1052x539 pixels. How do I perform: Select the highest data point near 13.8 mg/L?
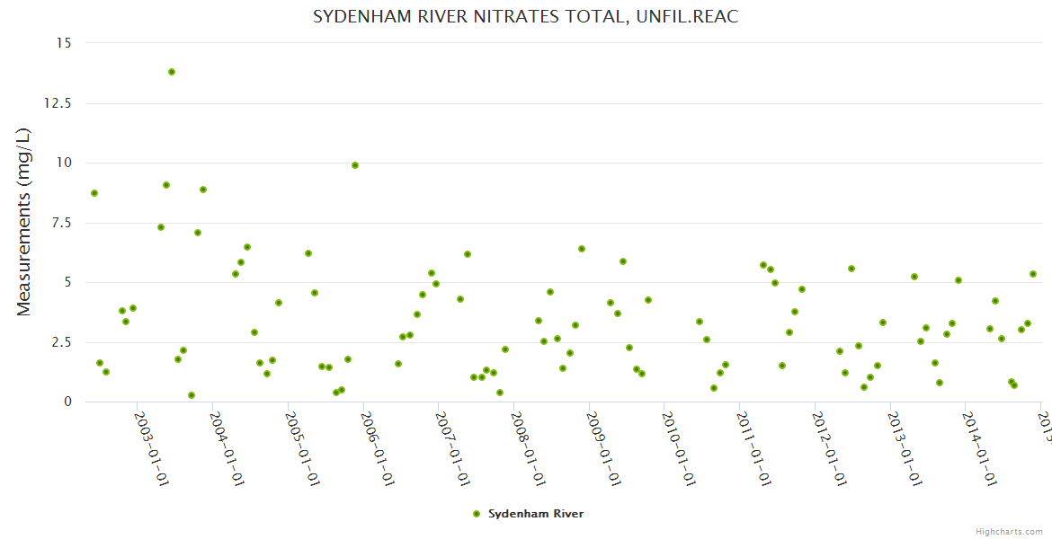[x=172, y=72]
